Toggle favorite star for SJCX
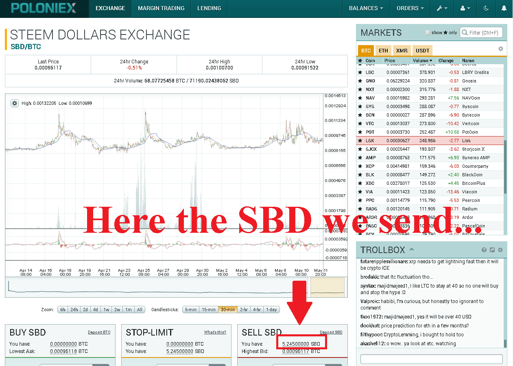 pyautogui.click(x=360, y=149)
